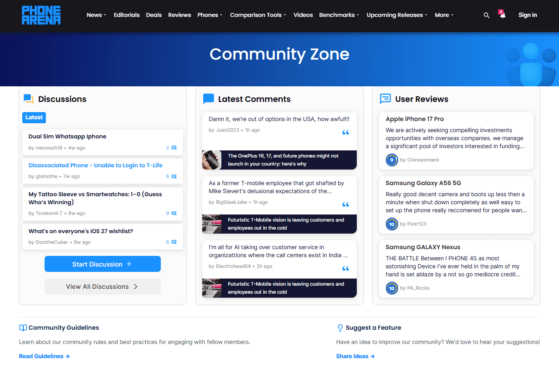
Task: Expand the Upcoming Releases dropdown
Action: (x=397, y=15)
